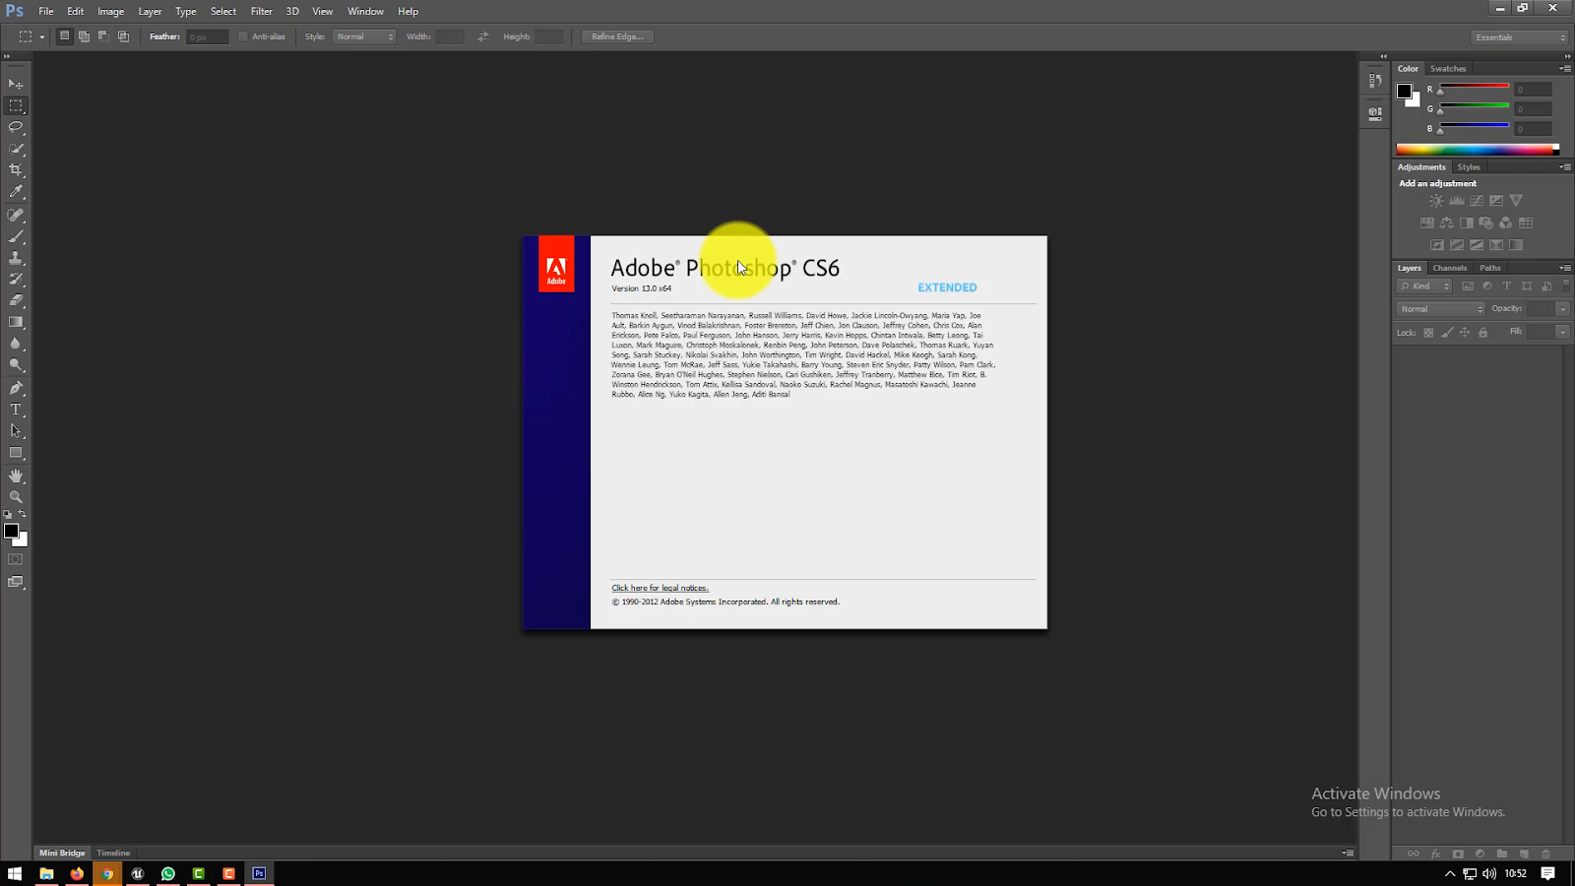Select the Dodge tool
Image resolution: width=1575 pixels, height=886 pixels.
[x=16, y=365]
